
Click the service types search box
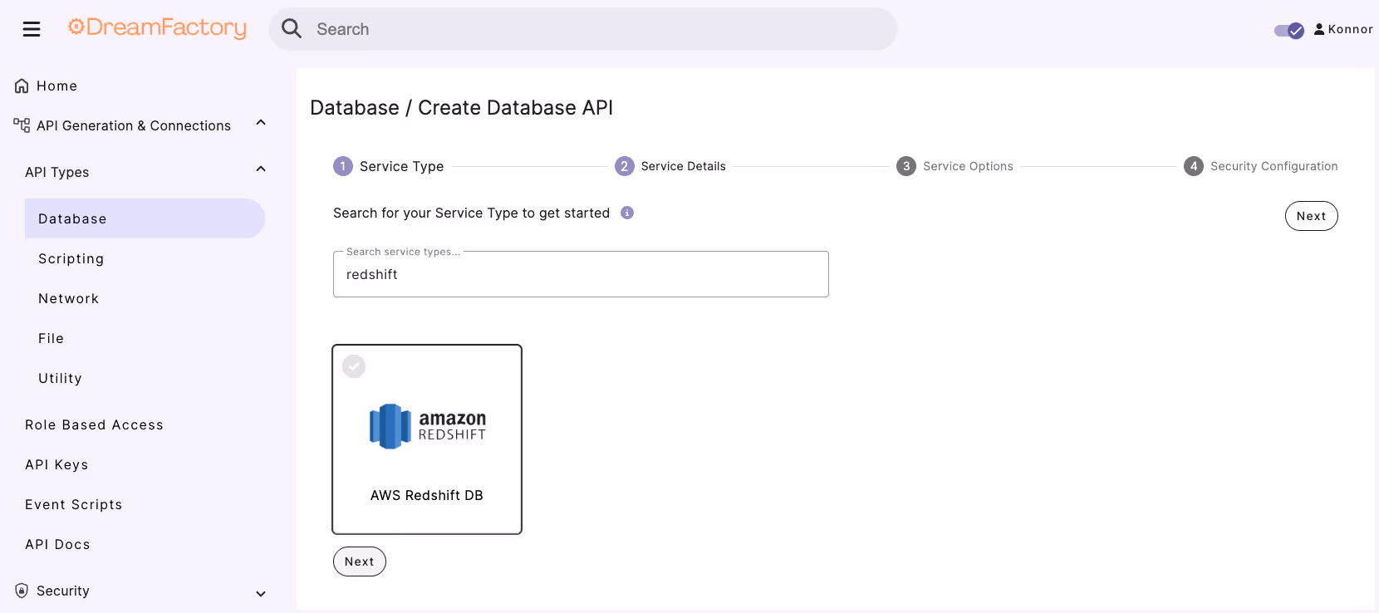tap(581, 274)
